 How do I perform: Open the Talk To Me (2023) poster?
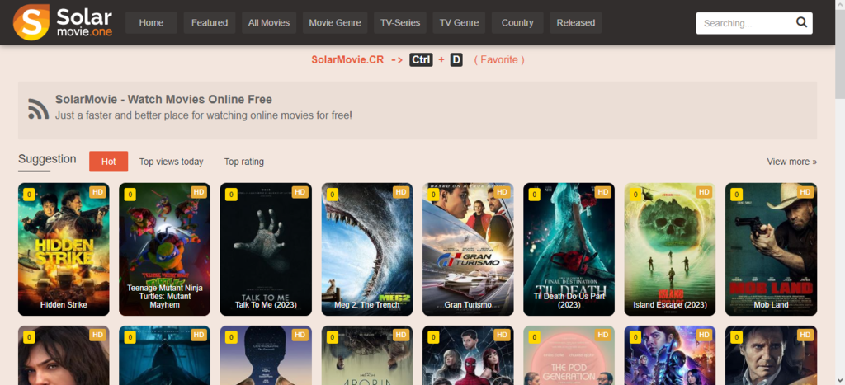click(266, 249)
